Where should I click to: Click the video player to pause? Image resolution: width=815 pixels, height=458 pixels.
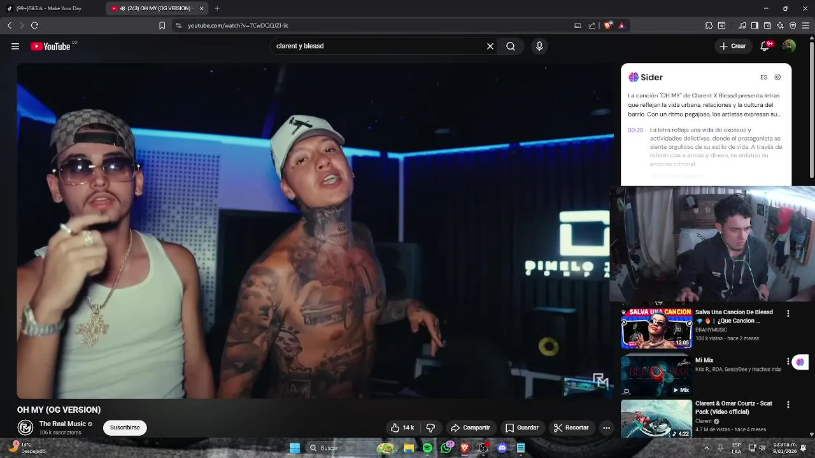click(x=315, y=231)
